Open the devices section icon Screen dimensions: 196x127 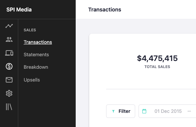[9, 53]
